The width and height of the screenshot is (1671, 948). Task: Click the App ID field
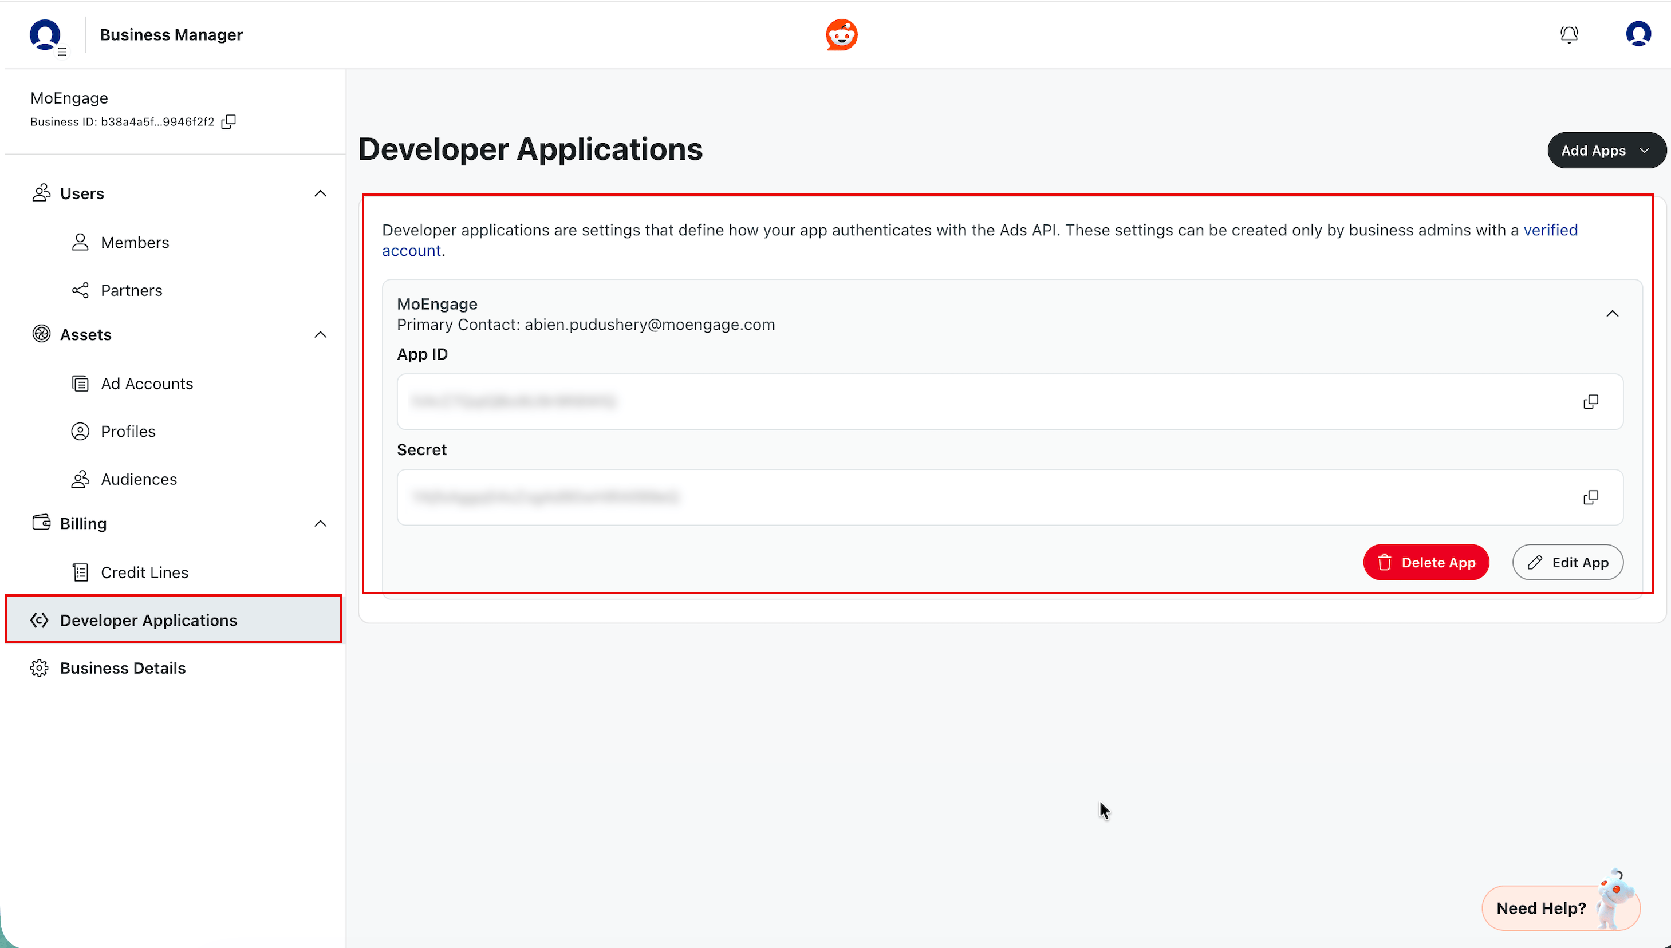pyautogui.click(x=1010, y=402)
